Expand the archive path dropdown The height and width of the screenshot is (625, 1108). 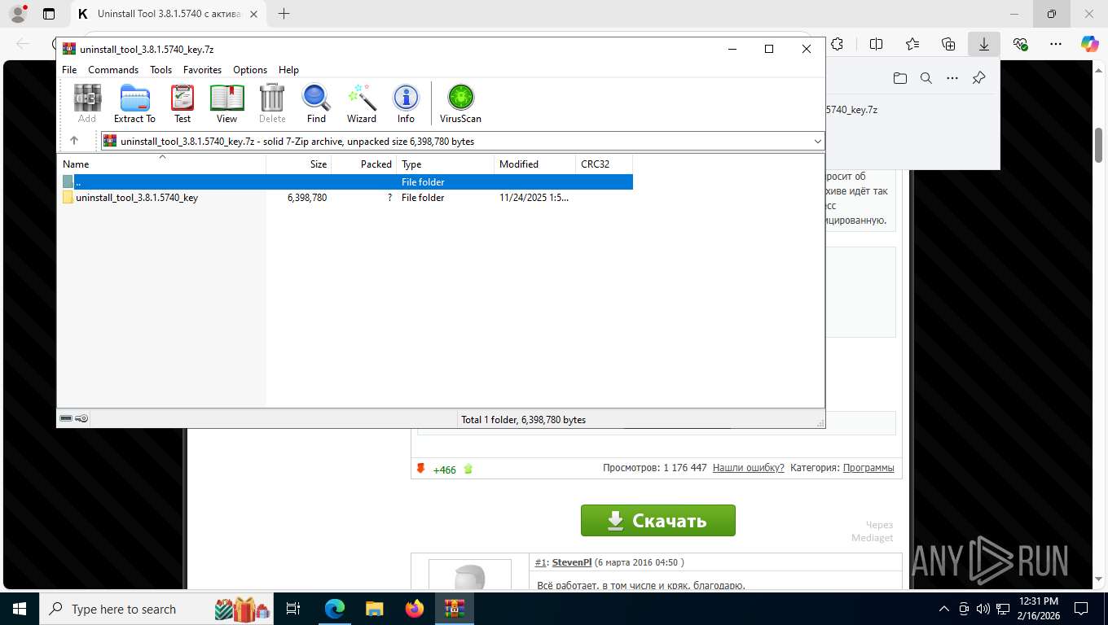tap(818, 141)
